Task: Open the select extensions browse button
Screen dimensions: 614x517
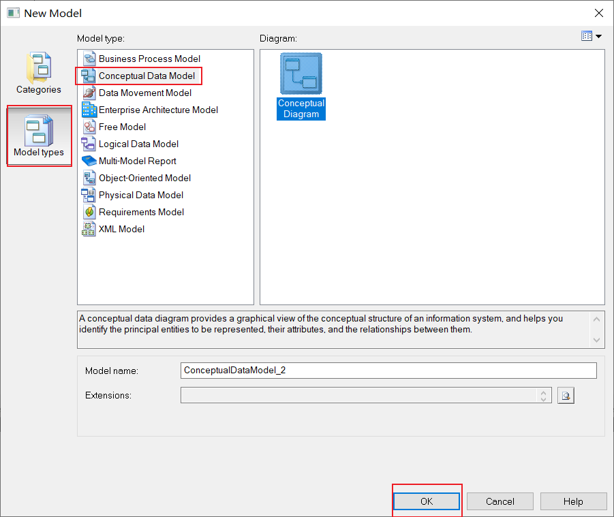Action: [566, 395]
